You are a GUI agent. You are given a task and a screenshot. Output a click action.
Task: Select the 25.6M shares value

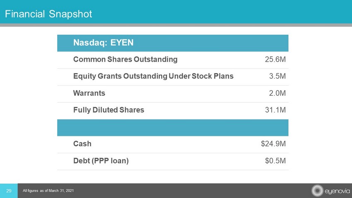pyautogui.click(x=275, y=59)
